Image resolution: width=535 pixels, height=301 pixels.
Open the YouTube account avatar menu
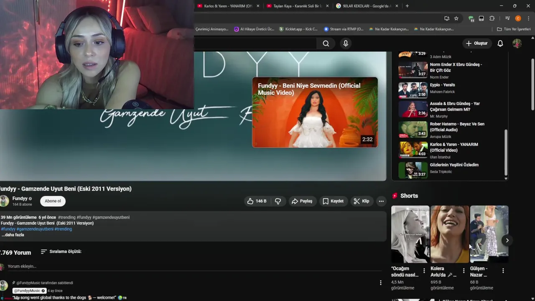[517, 43]
